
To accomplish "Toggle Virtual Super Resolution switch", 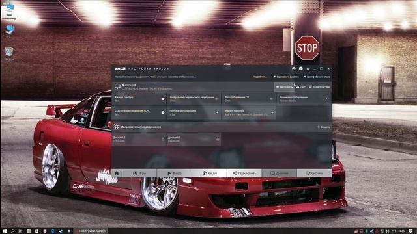I will click(x=217, y=99).
